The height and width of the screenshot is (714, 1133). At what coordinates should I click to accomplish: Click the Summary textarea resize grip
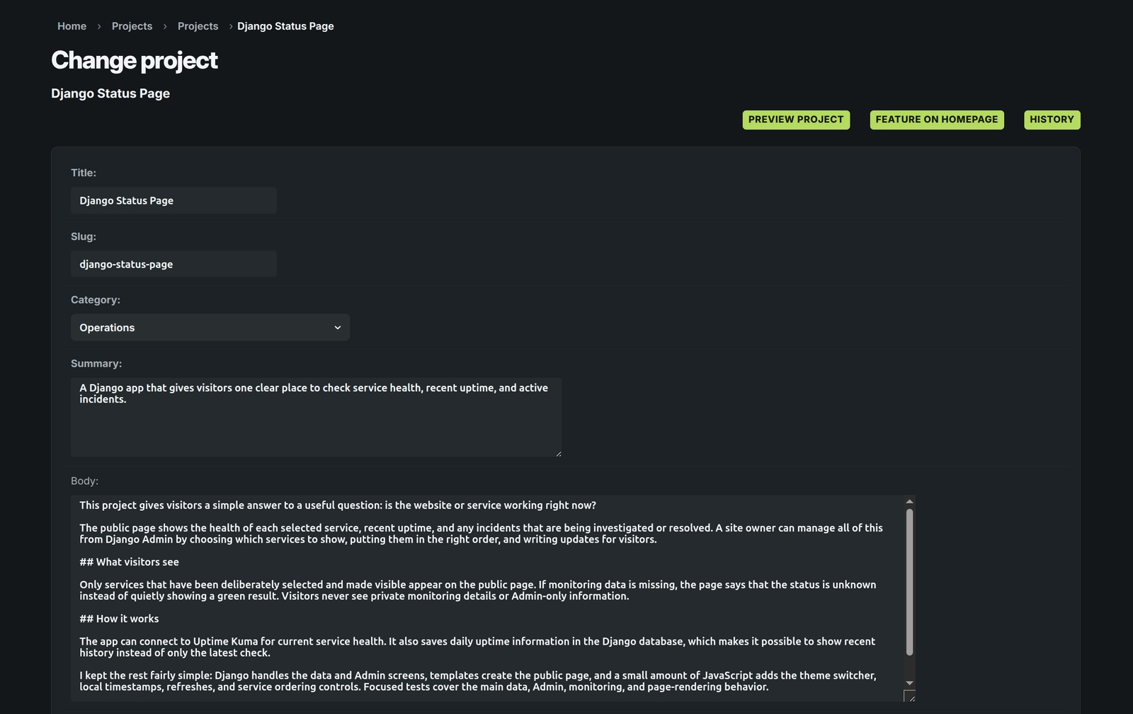click(558, 454)
